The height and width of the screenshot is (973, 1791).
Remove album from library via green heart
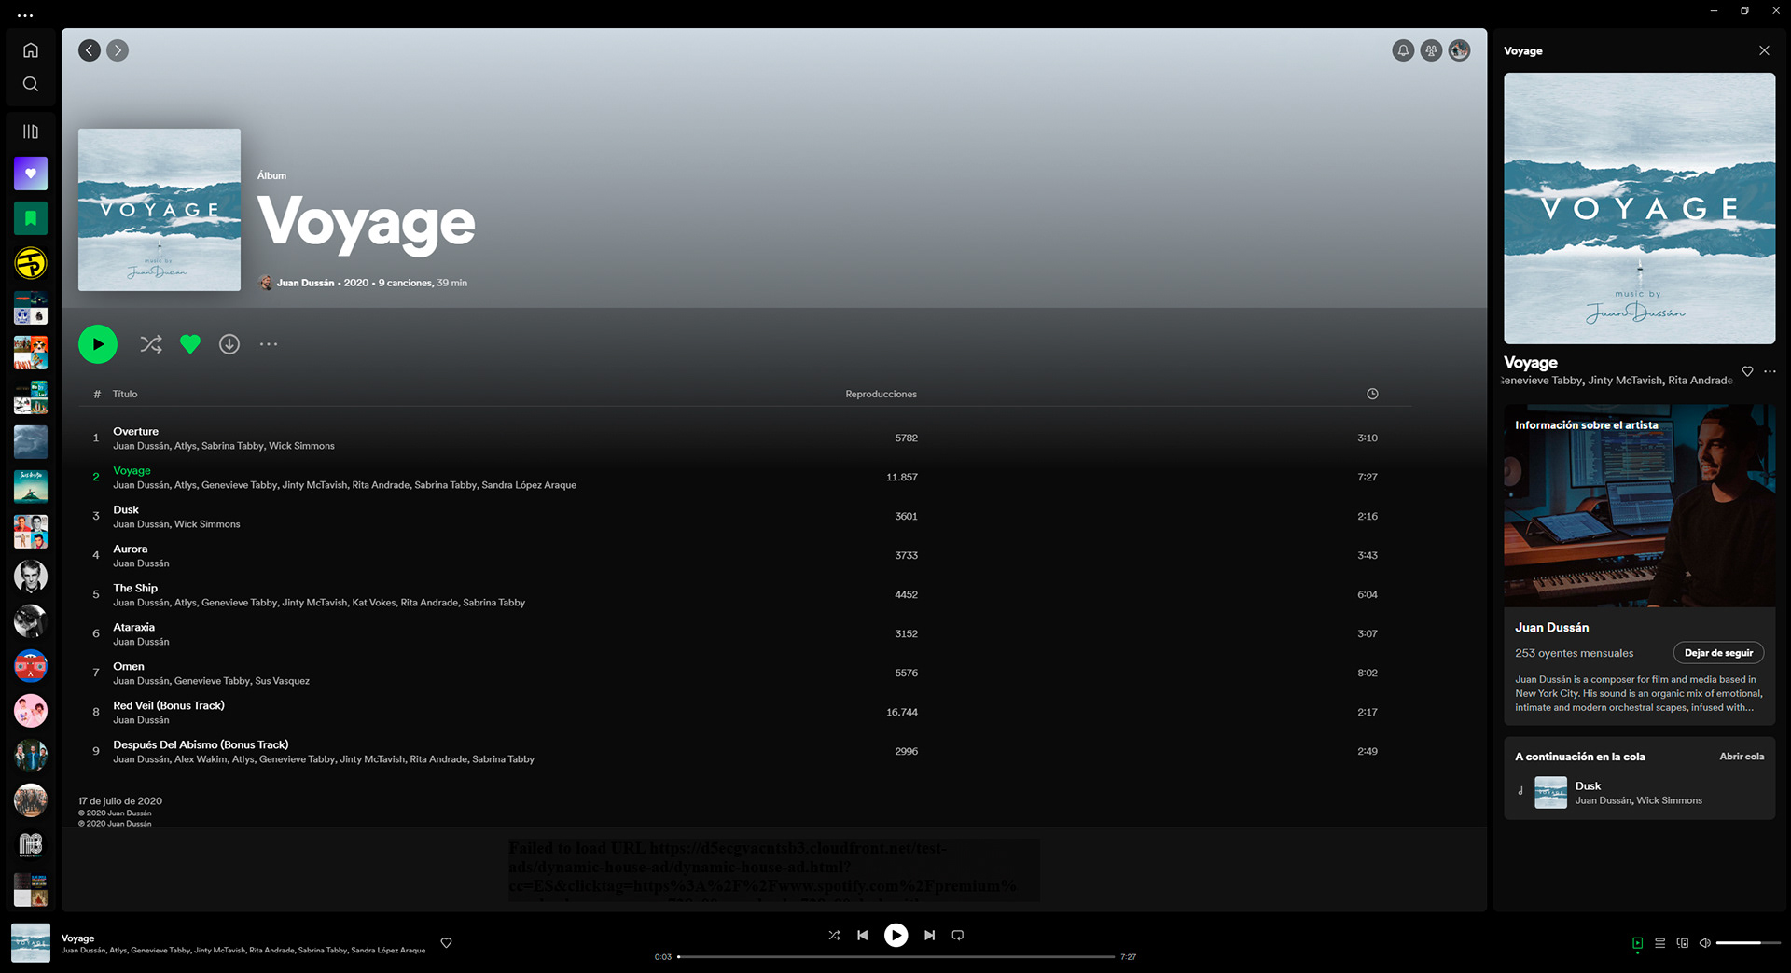click(x=190, y=344)
